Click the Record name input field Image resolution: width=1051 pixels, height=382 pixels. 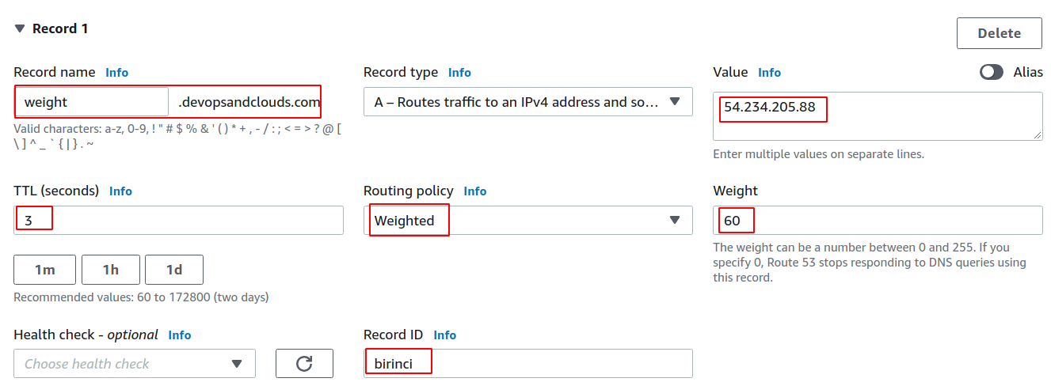91,102
